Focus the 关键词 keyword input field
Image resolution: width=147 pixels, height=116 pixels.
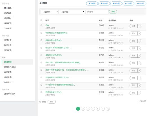pyautogui.click(x=97, y=12)
